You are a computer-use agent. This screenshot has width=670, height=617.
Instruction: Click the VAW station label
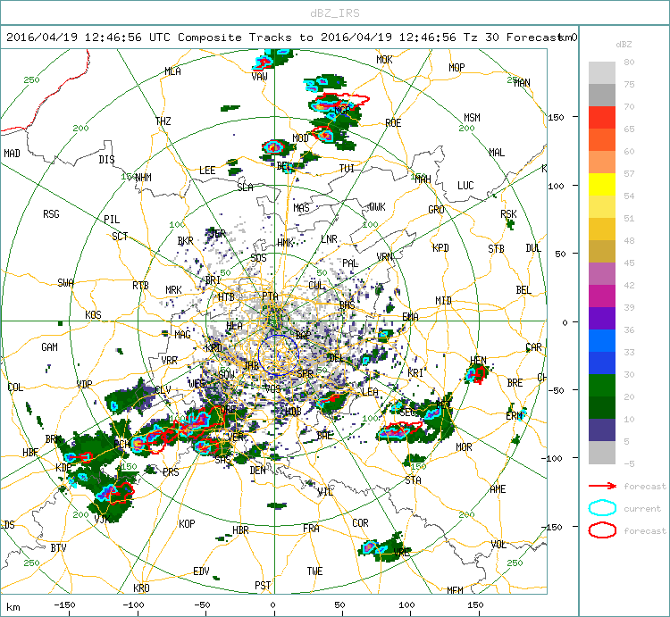pos(259,77)
